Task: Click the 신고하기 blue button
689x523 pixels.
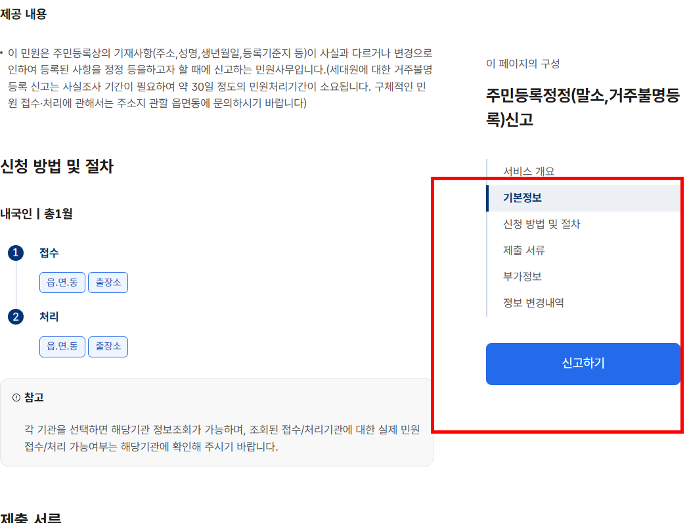Action: point(583,364)
